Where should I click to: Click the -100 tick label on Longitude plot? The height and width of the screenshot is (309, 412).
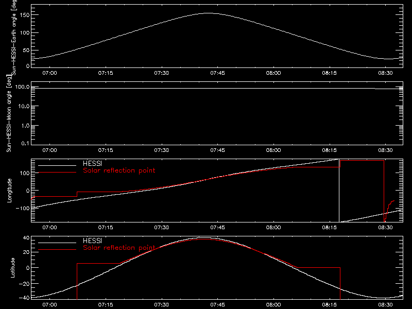pyautogui.click(x=23, y=209)
